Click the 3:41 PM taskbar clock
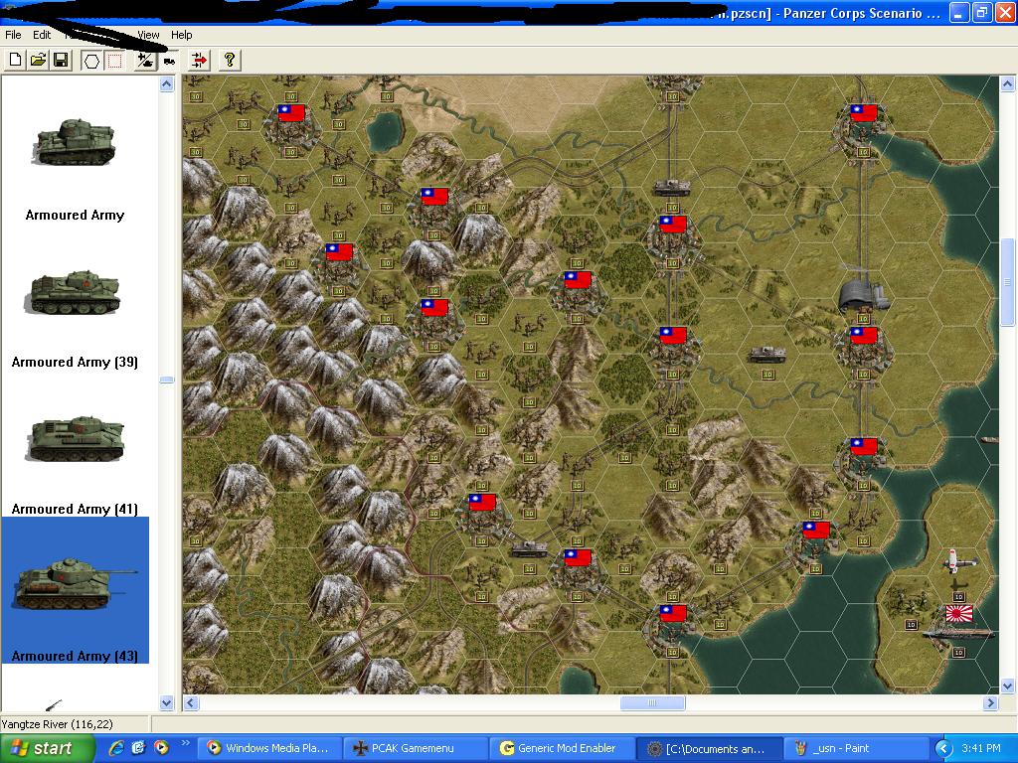This screenshot has width=1018, height=763. pos(981,748)
